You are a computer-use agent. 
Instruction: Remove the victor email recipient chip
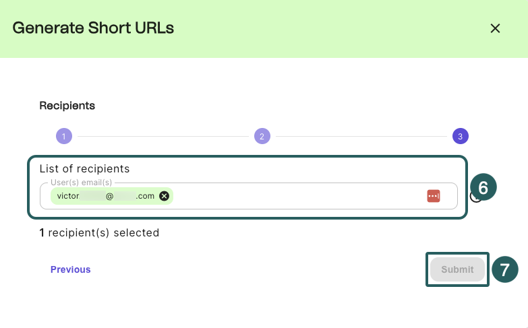coord(164,196)
